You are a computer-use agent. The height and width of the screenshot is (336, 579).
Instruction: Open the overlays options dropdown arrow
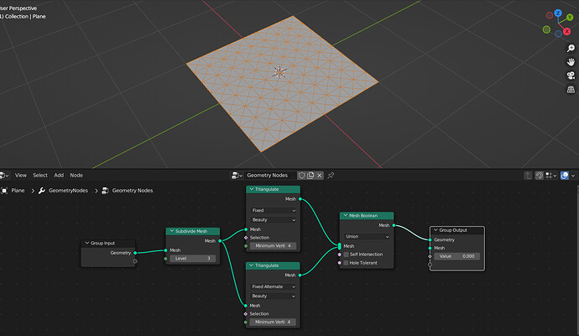coord(573,176)
